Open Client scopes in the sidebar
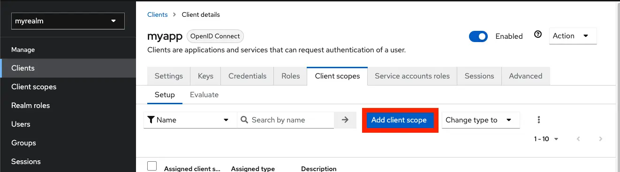Viewport: 620px width, 172px height. (68, 87)
